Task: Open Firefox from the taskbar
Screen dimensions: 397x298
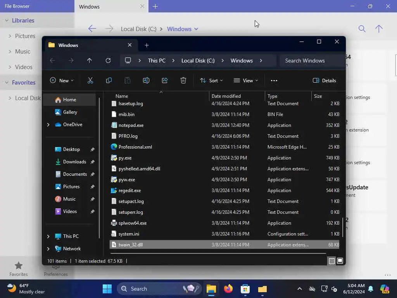Action: click(x=228, y=289)
